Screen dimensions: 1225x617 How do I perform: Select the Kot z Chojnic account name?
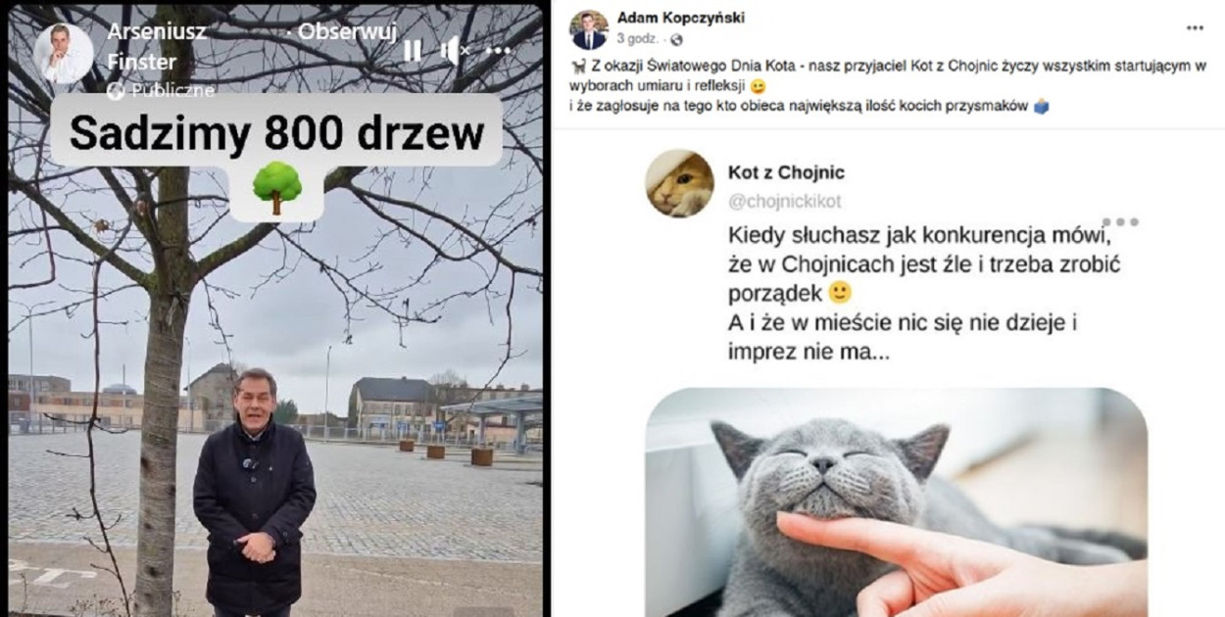[787, 172]
